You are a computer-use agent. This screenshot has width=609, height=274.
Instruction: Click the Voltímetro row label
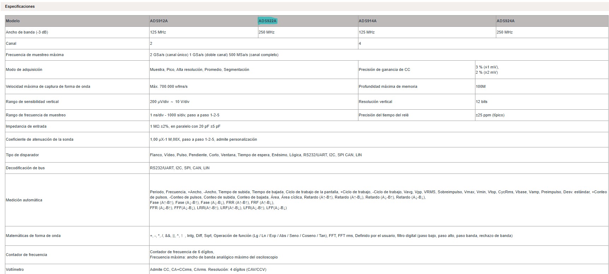pos(15,269)
